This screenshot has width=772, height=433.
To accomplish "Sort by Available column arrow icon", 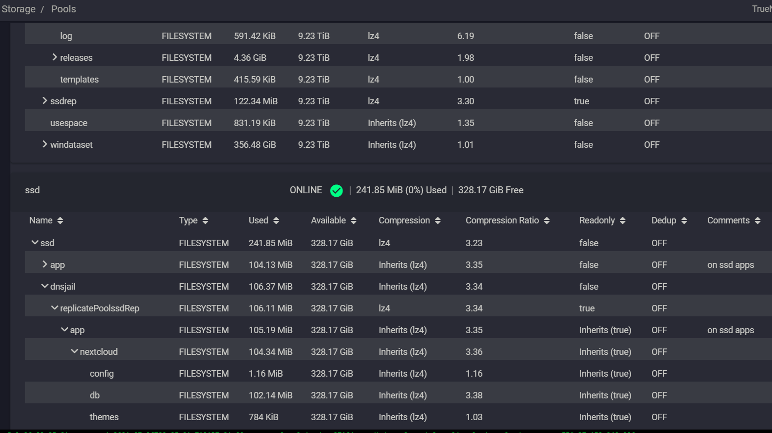I will [x=353, y=220].
